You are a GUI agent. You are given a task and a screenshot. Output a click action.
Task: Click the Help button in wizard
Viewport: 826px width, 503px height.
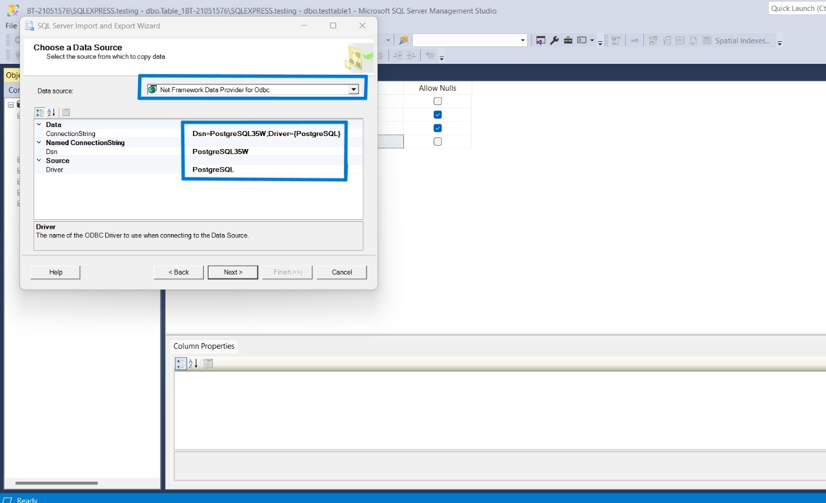55,272
